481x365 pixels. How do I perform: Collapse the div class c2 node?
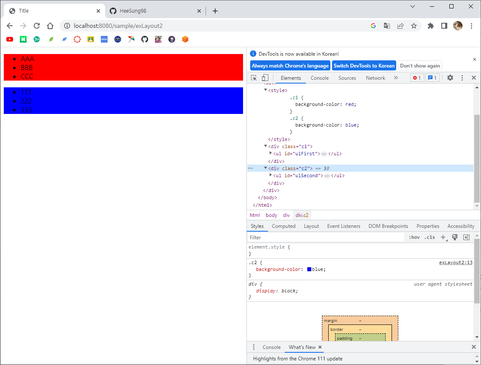click(x=265, y=168)
